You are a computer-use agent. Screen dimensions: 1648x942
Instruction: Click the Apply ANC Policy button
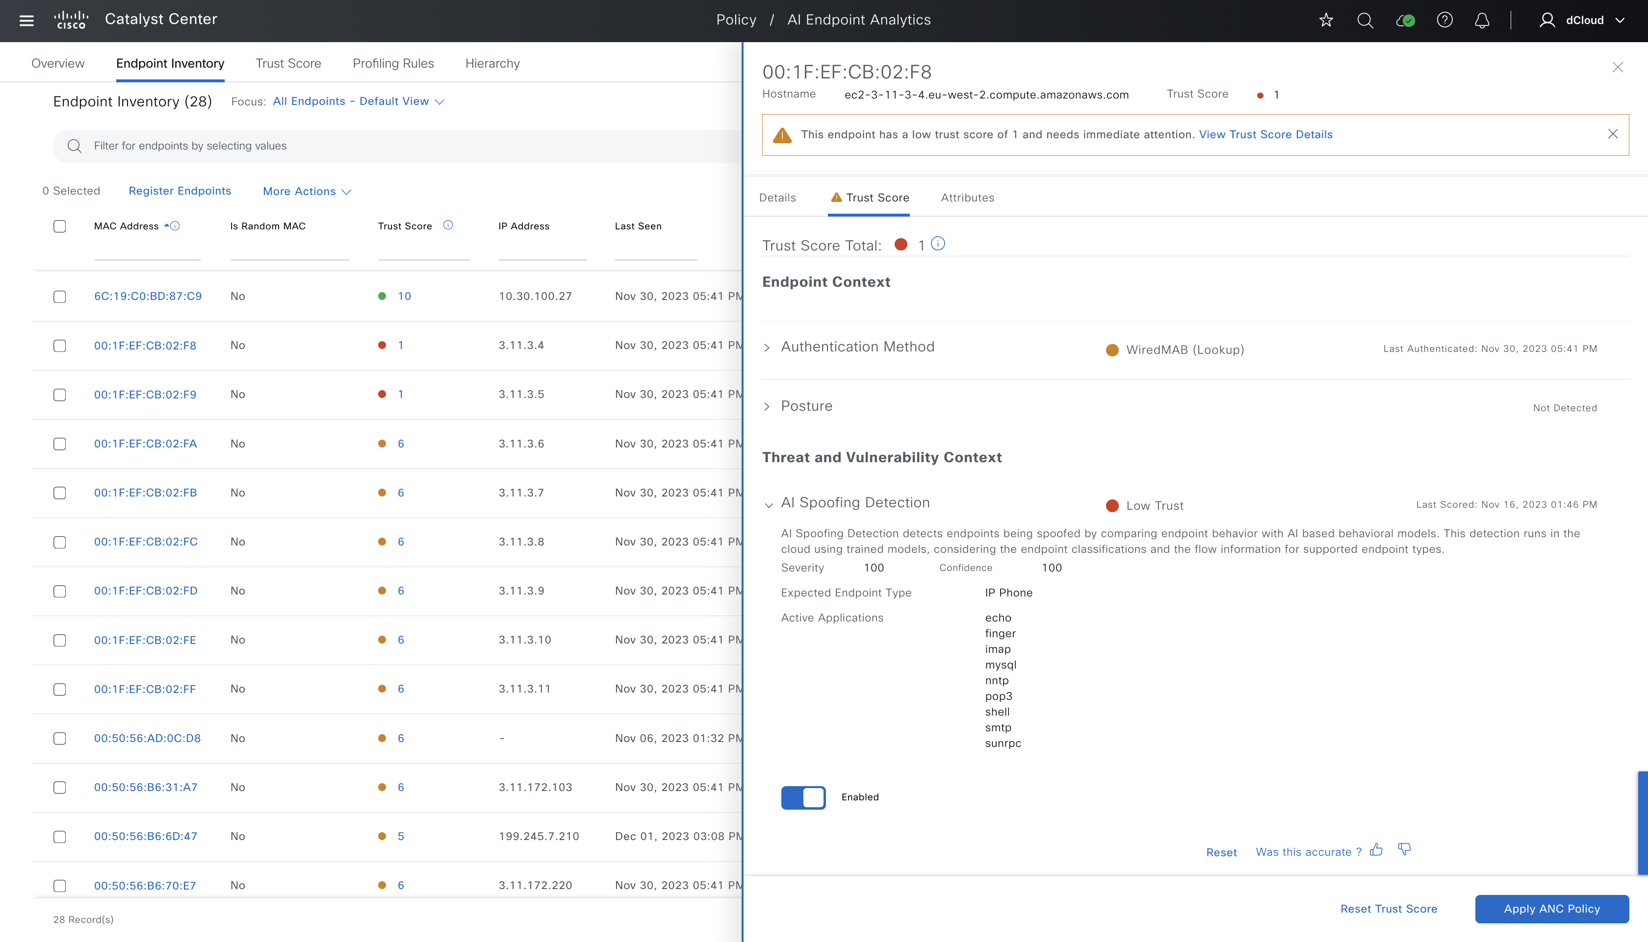point(1551,909)
